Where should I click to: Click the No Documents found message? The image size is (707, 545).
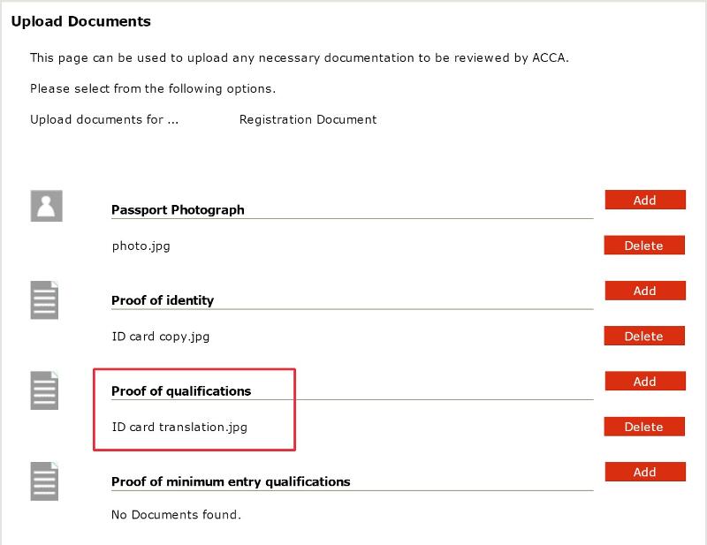pos(176,515)
